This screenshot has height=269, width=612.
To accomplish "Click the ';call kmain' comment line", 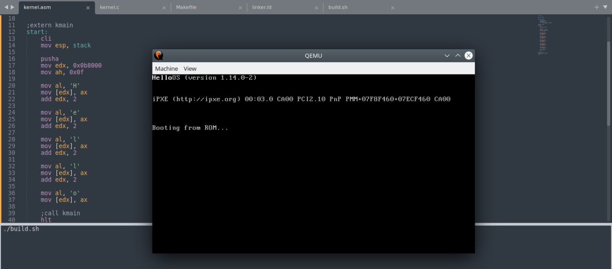I will 60,213.
